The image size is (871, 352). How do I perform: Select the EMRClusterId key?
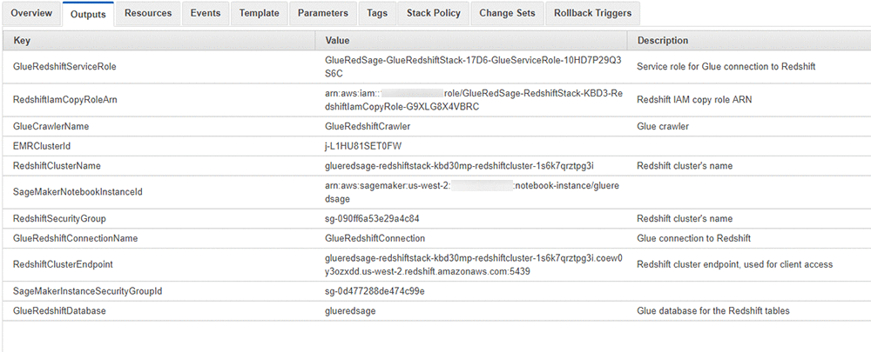[x=42, y=146]
